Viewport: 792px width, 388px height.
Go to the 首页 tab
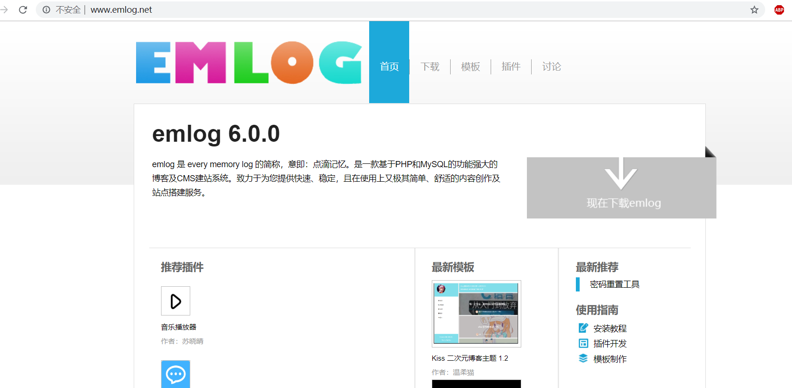pyautogui.click(x=389, y=62)
